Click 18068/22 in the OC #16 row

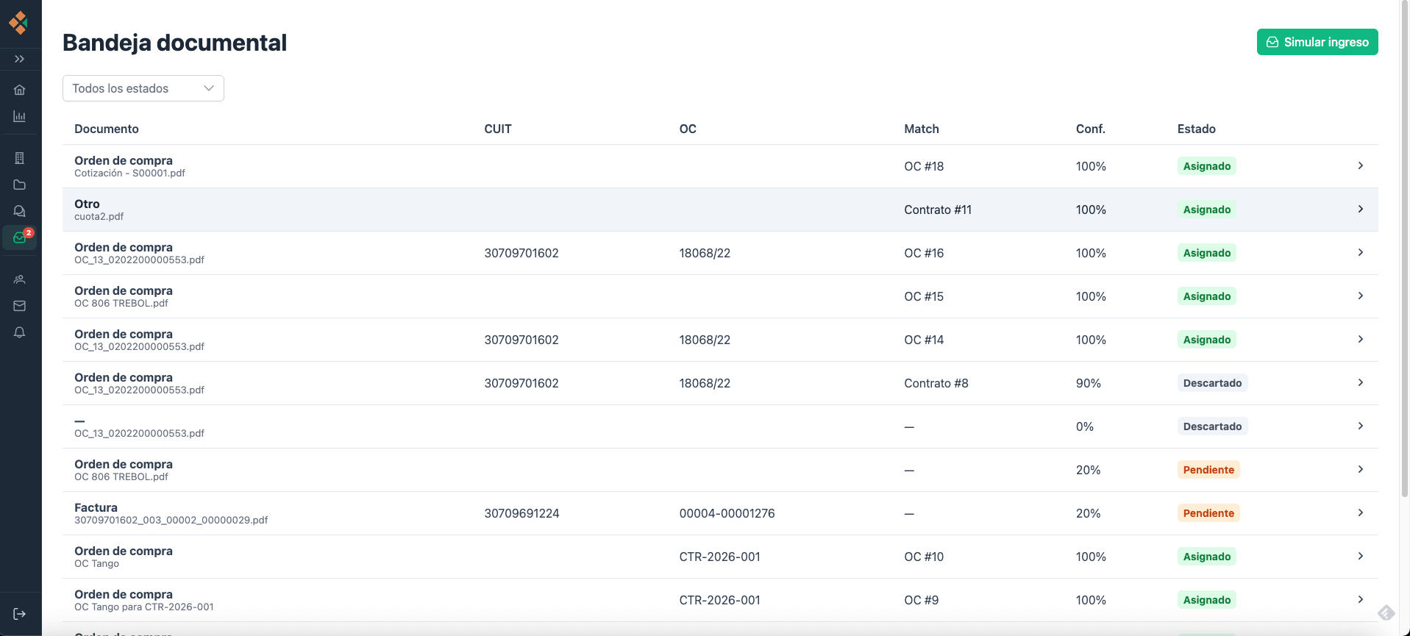705,253
